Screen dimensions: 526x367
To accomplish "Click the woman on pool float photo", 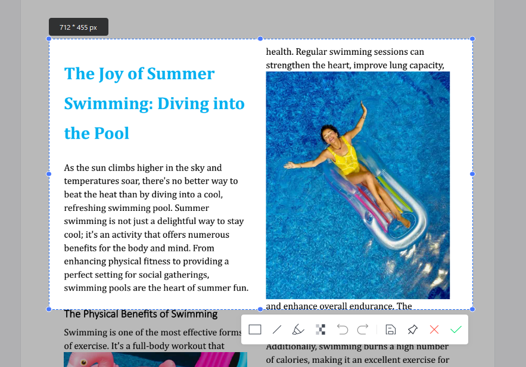I will pos(358,185).
